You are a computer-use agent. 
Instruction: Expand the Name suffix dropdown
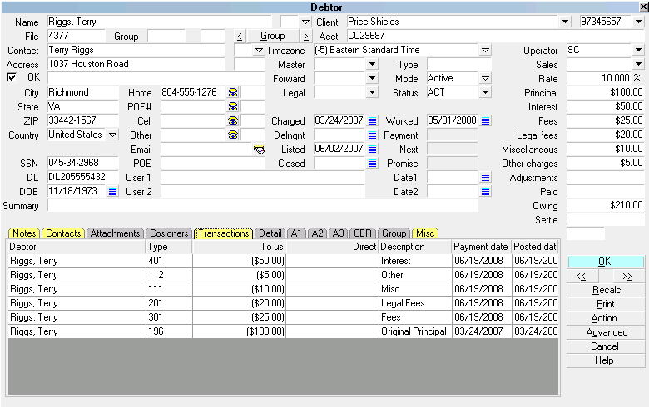pos(305,22)
